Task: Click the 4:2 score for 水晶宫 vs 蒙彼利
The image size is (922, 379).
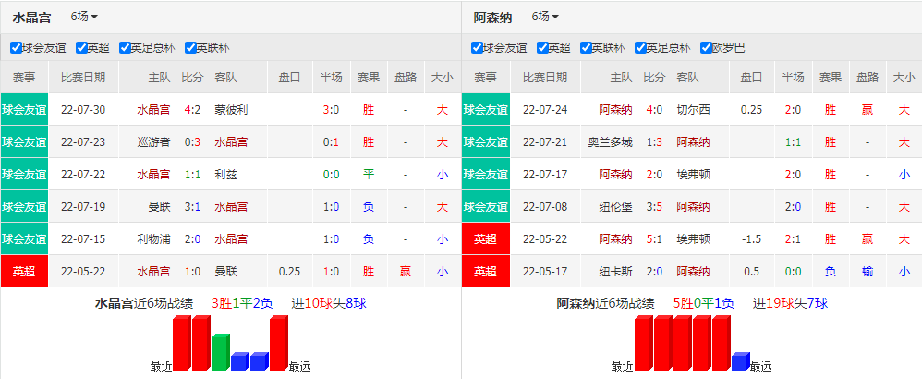Action: 192,109
